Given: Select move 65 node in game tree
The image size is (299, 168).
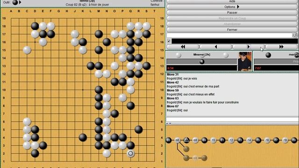Looking at the screenshot, I should (168, 140).
